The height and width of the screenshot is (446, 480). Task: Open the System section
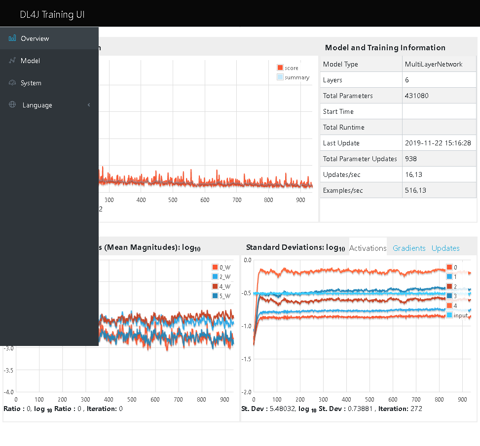tap(31, 83)
